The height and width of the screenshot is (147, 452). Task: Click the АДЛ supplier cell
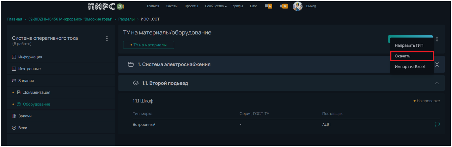pos(327,125)
